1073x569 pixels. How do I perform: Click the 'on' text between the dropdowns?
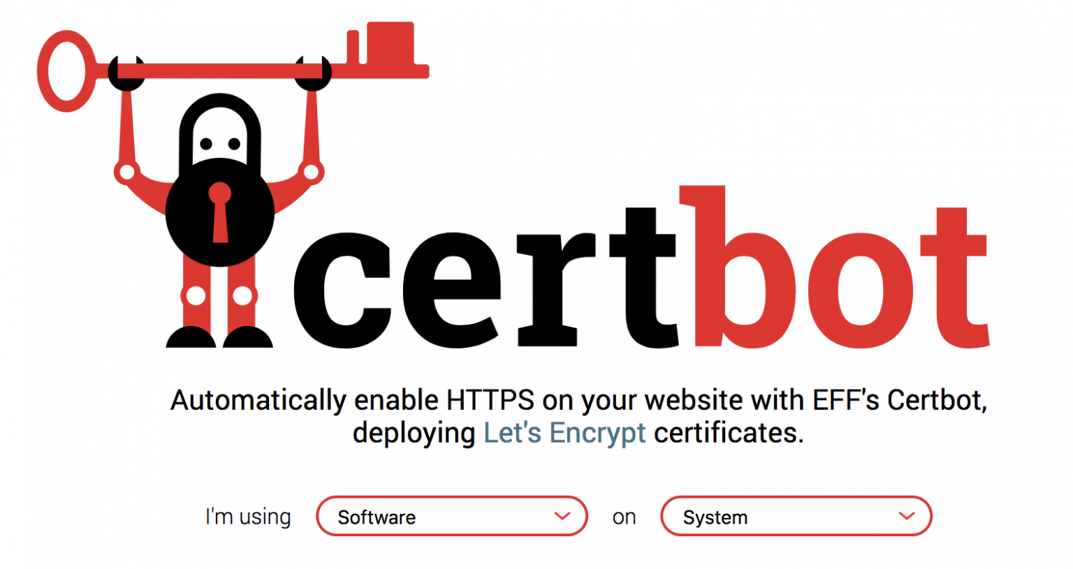(x=624, y=517)
